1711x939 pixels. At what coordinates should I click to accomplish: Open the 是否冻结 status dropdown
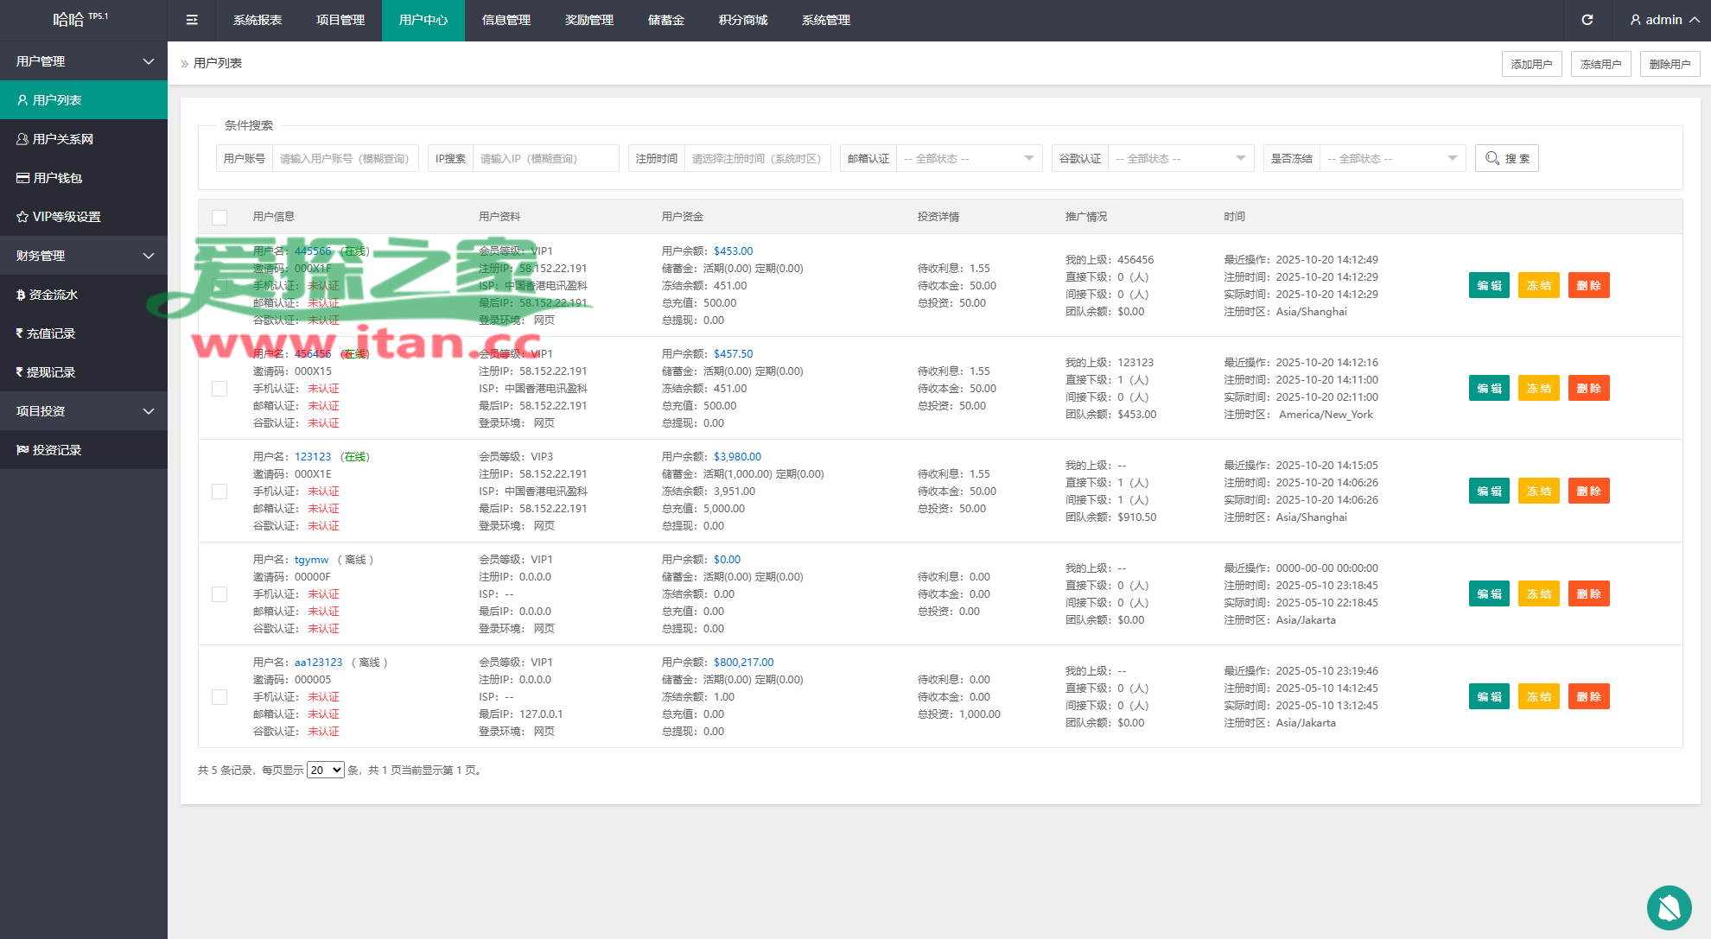(x=1391, y=158)
